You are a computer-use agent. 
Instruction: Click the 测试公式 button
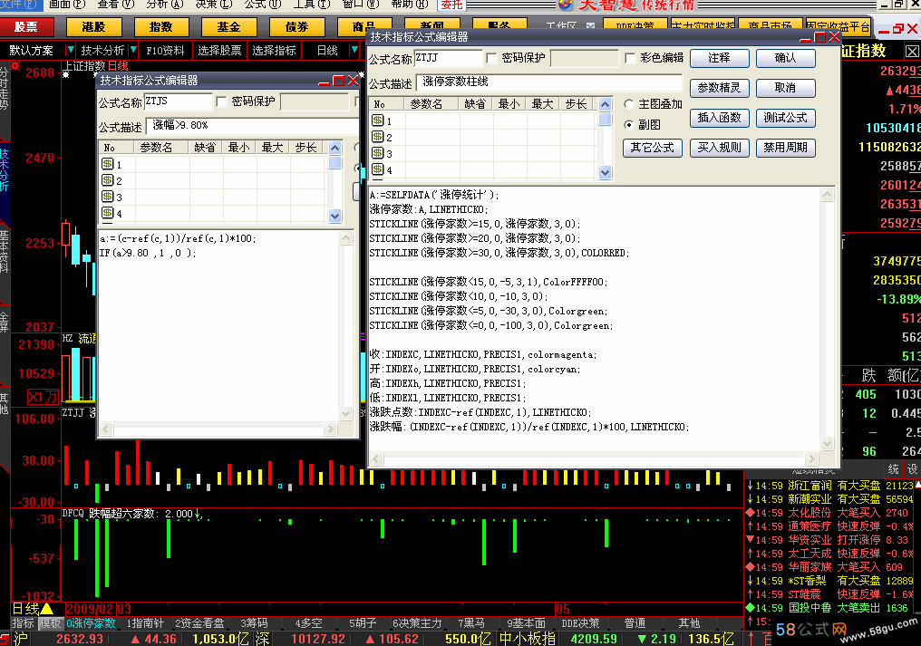pyautogui.click(x=784, y=118)
